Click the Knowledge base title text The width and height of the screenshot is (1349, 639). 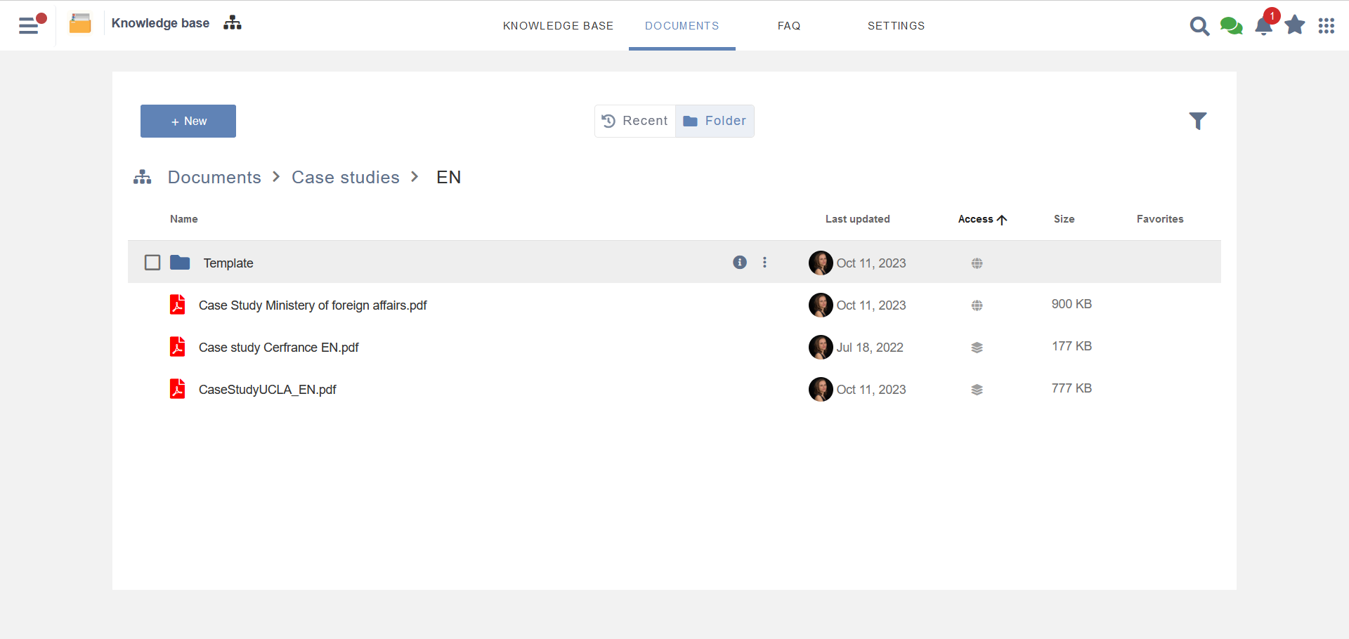[160, 23]
